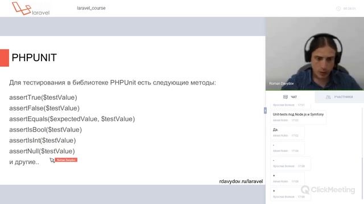Click the clock timer icon at top right

click(x=338, y=8)
